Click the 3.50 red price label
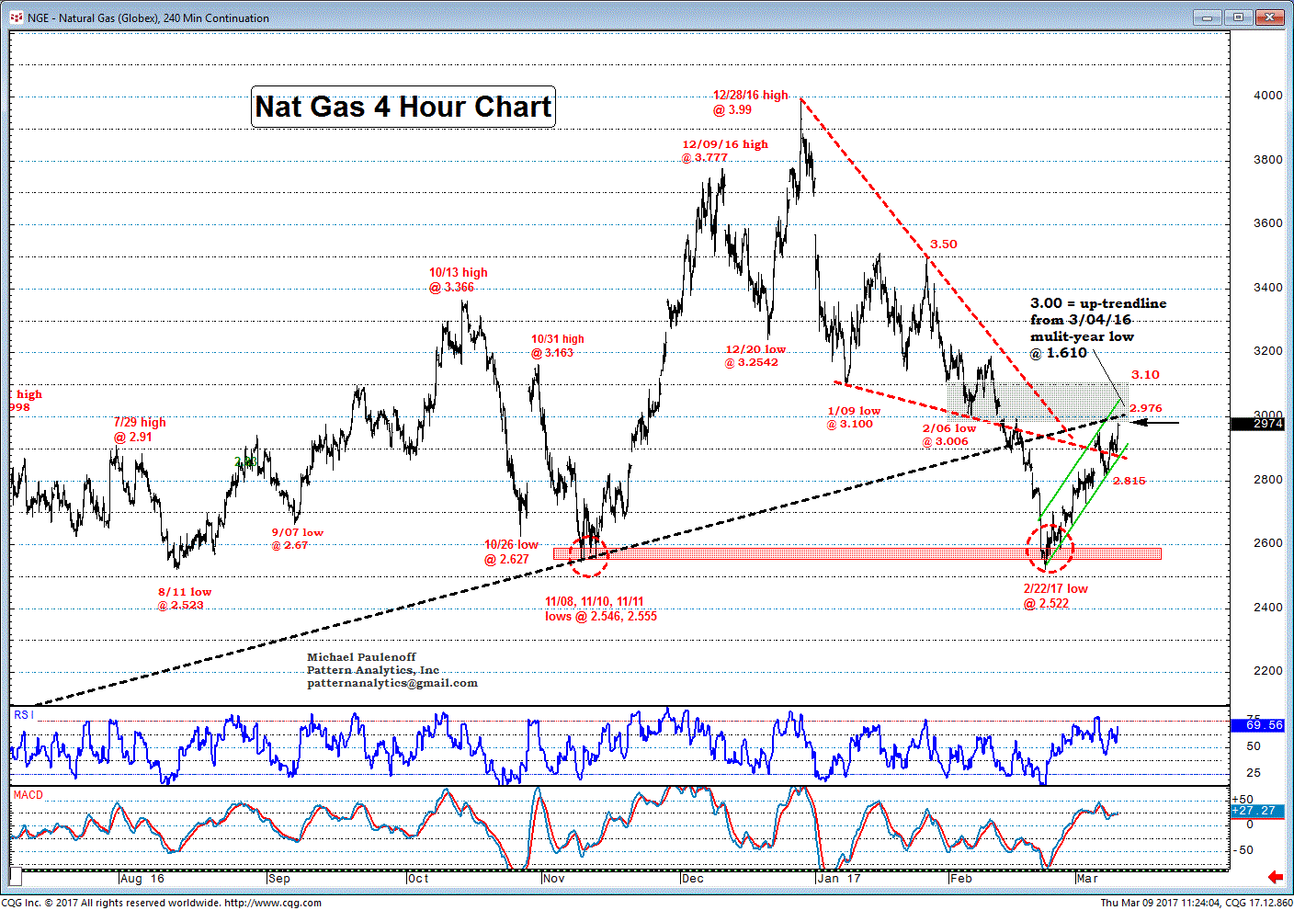Viewport: 1294px width, 910px height. click(x=943, y=245)
